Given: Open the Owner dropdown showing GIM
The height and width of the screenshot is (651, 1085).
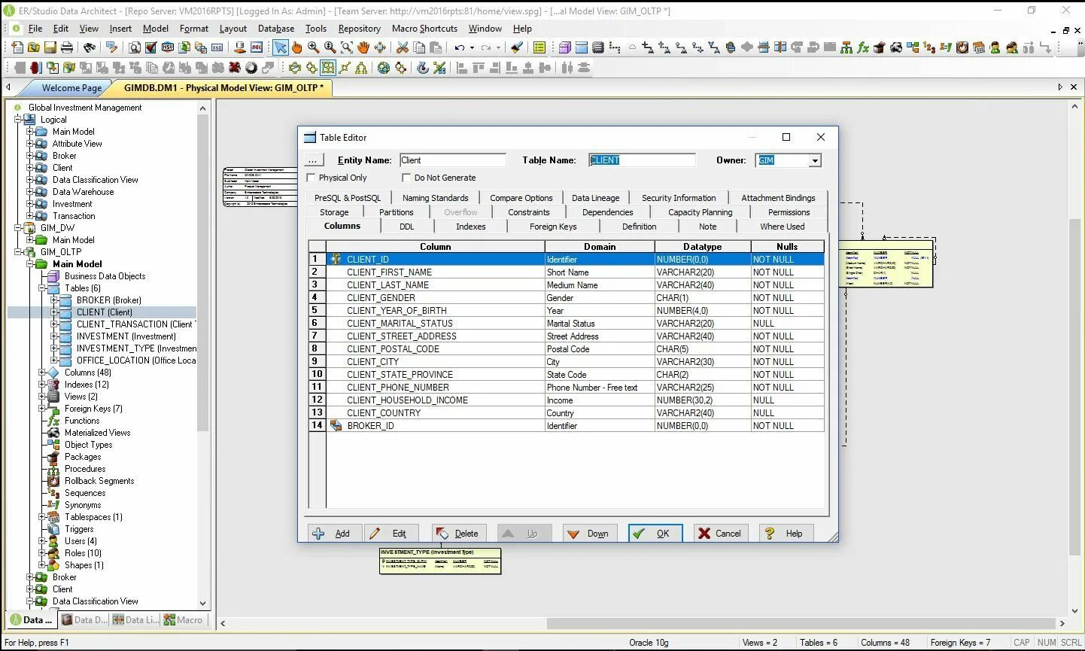Looking at the screenshot, I should coord(814,160).
